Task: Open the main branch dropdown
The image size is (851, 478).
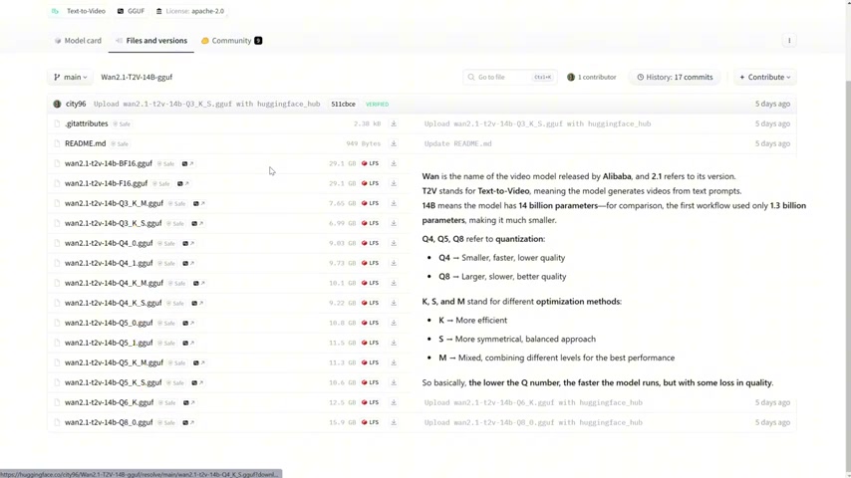Action: pos(70,77)
